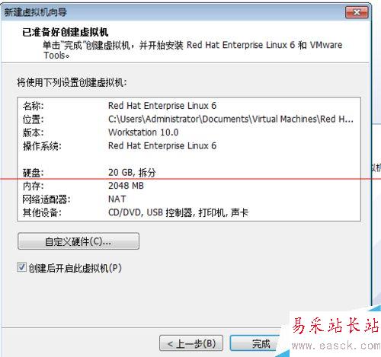Click the www.easck.com watermark link
This screenshot has width=381, height=357.
click(x=336, y=346)
